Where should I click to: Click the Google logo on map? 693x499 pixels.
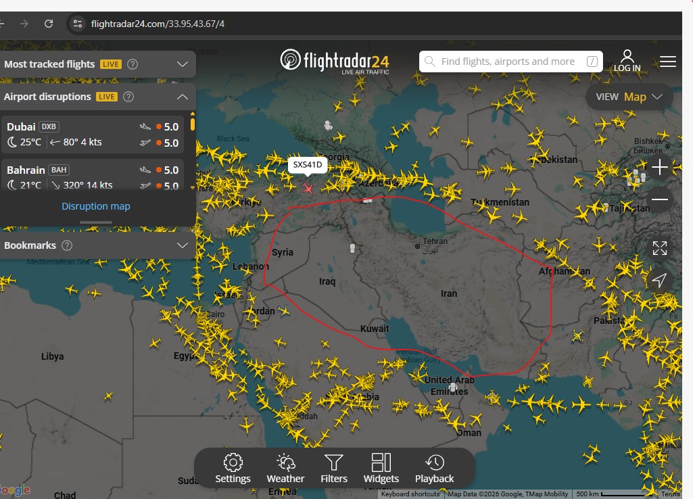(x=15, y=490)
